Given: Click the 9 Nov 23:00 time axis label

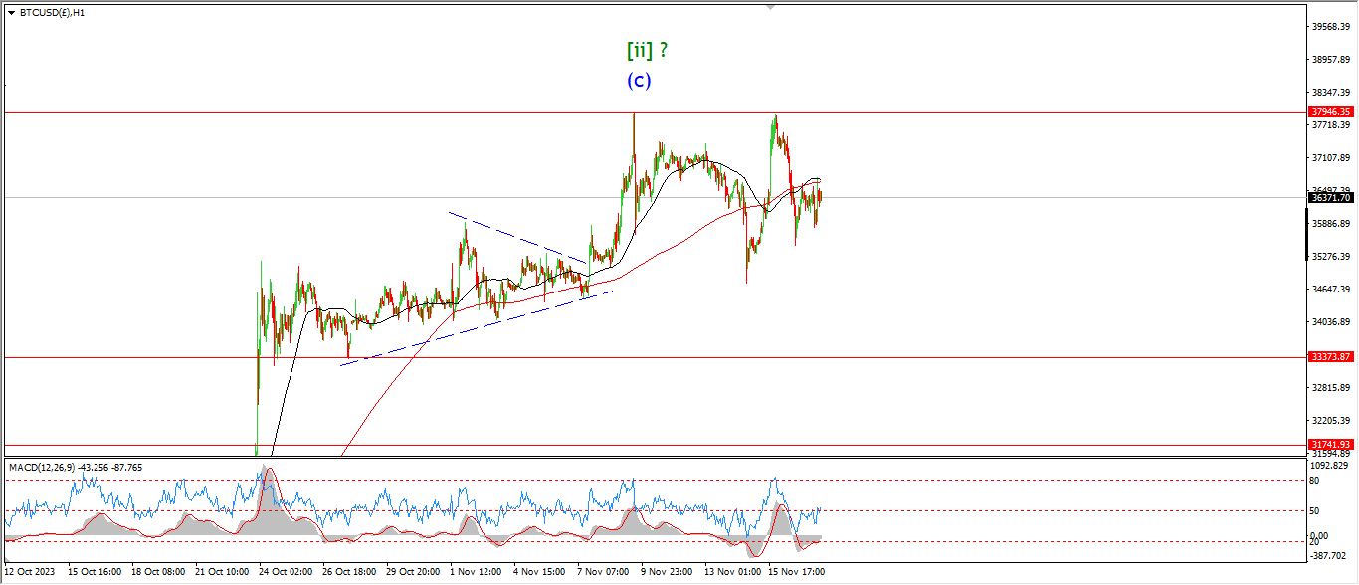Looking at the screenshot, I should tap(668, 572).
